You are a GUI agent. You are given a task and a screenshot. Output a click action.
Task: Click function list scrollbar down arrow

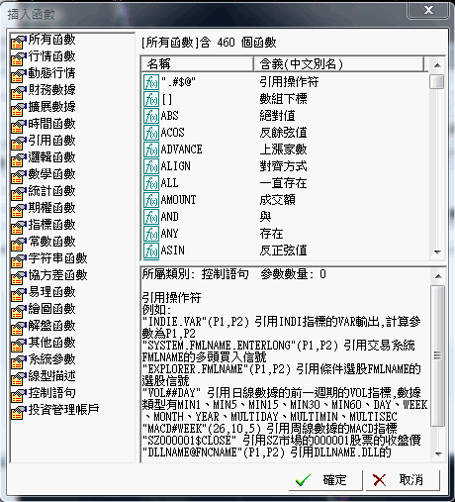point(437,252)
